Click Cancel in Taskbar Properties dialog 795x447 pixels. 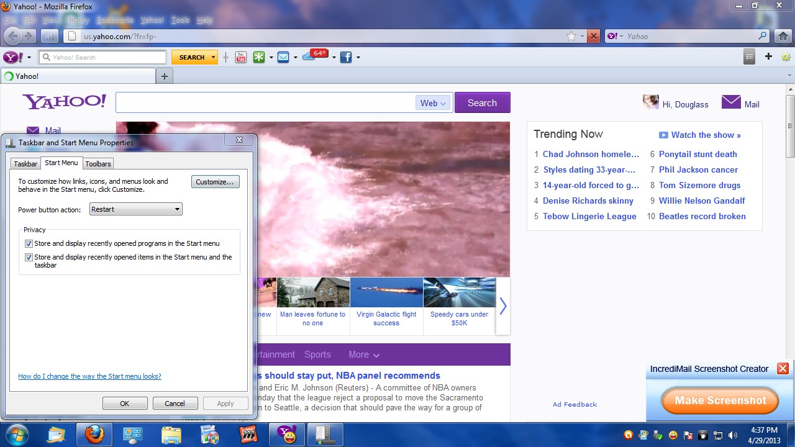point(175,404)
